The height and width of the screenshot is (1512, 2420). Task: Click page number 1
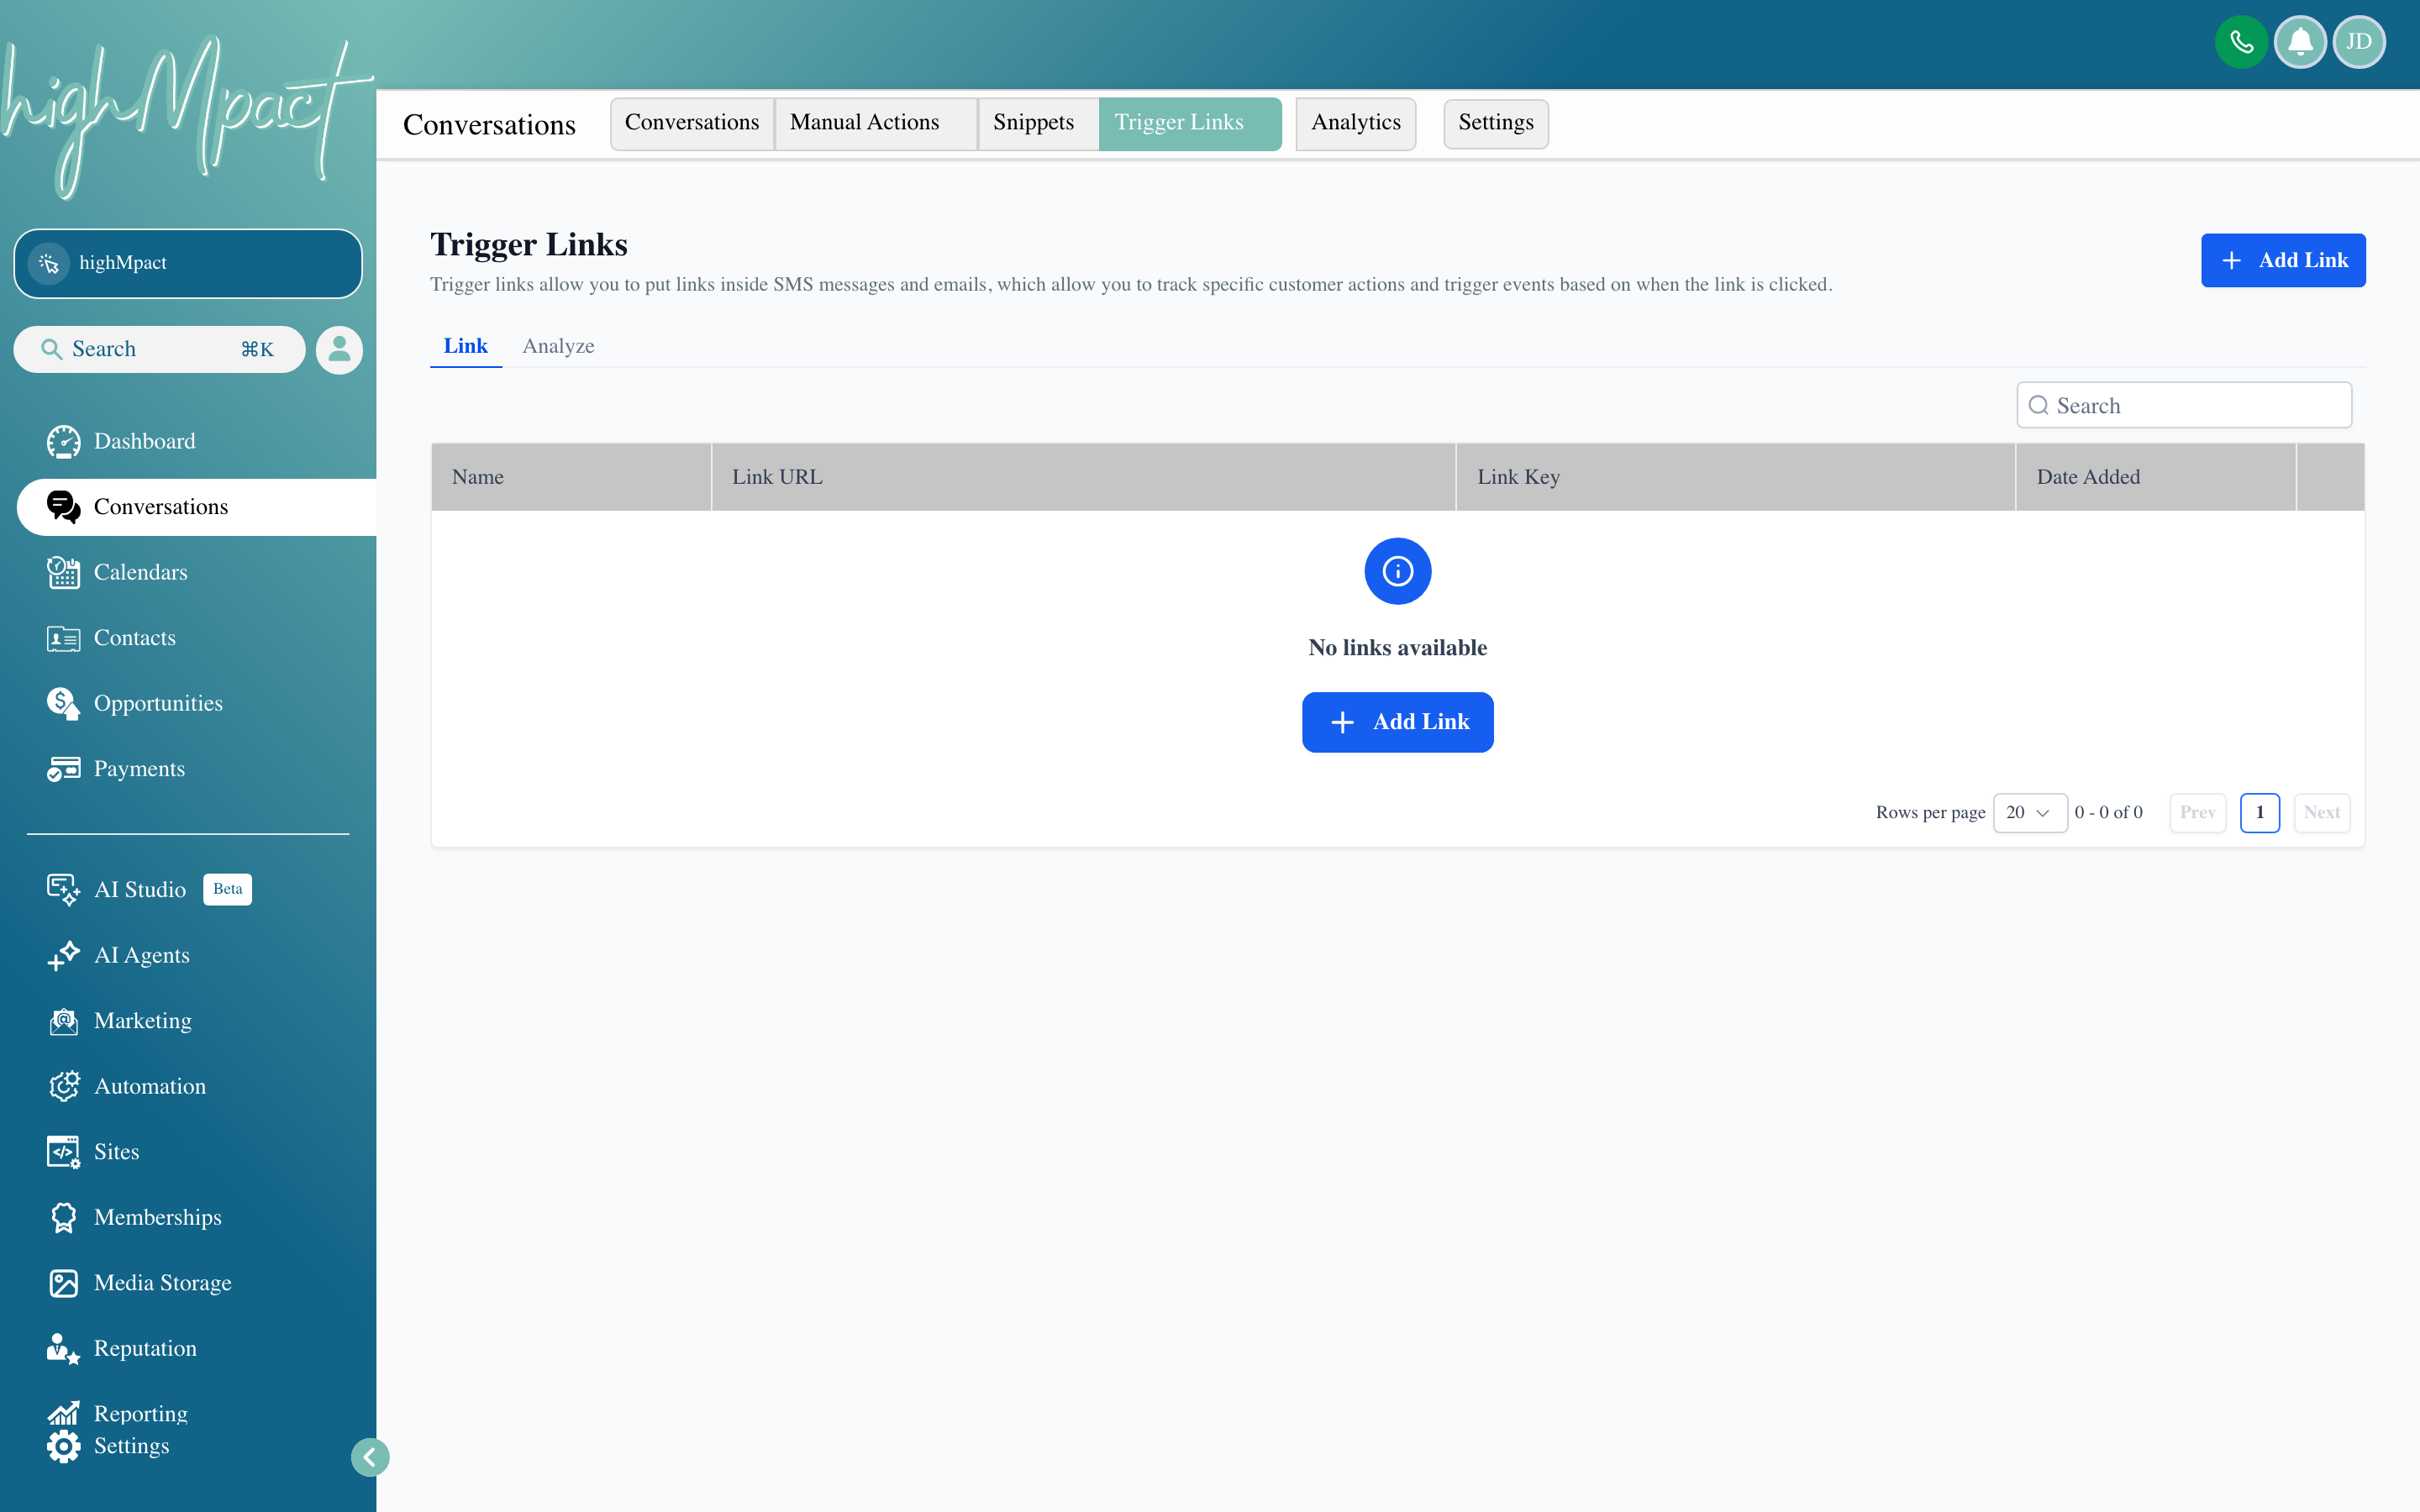pyautogui.click(x=2259, y=813)
